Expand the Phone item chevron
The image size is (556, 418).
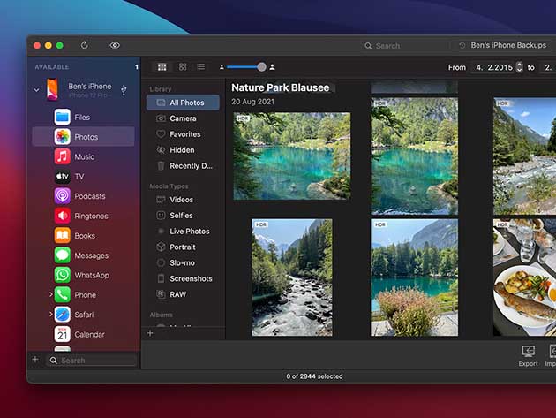pos(50,294)
